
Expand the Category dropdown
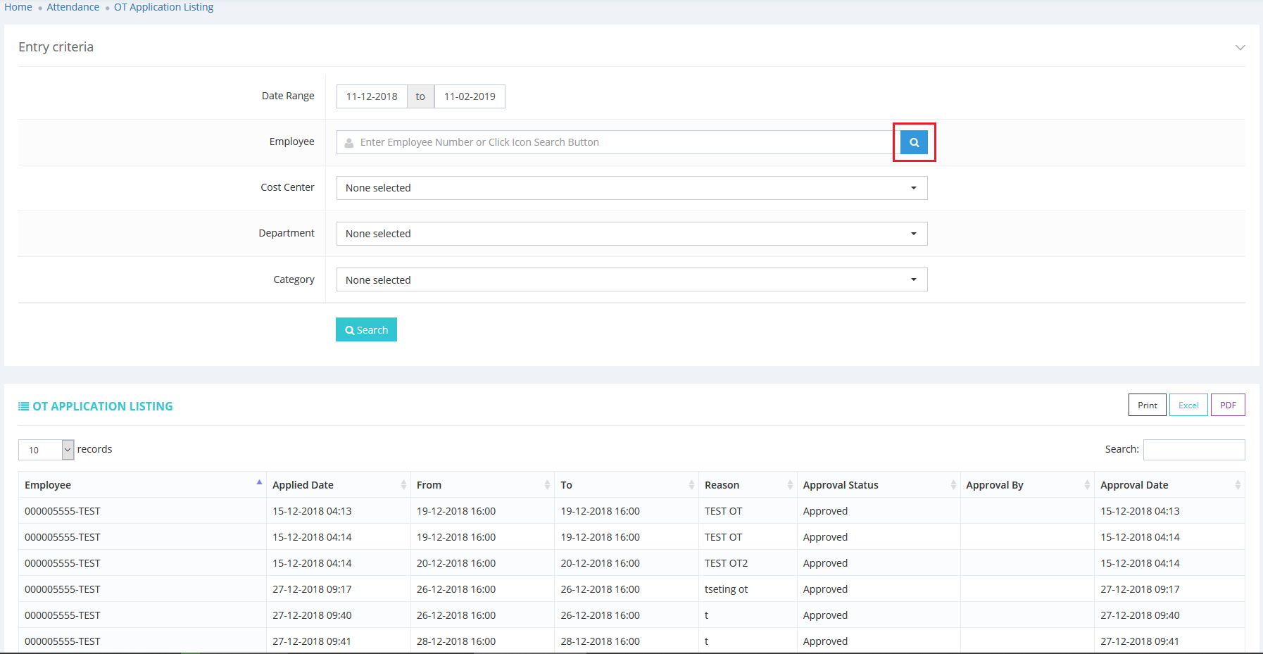point(631,280)
